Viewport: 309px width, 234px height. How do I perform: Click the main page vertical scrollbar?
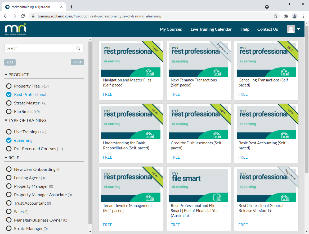click(x=307, y=99)
